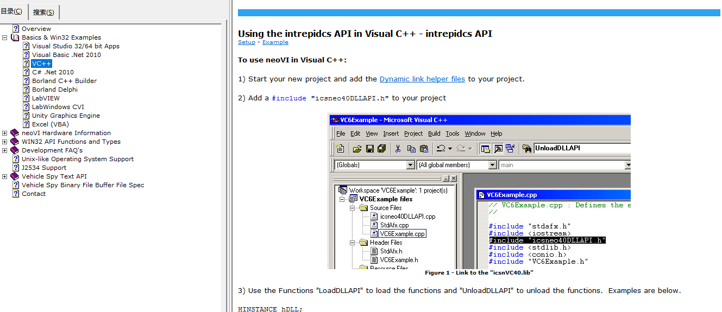This screenshot has width=722, height=312.
Task: Expand the Development FAQ's node
Action: tap(5, 150)
